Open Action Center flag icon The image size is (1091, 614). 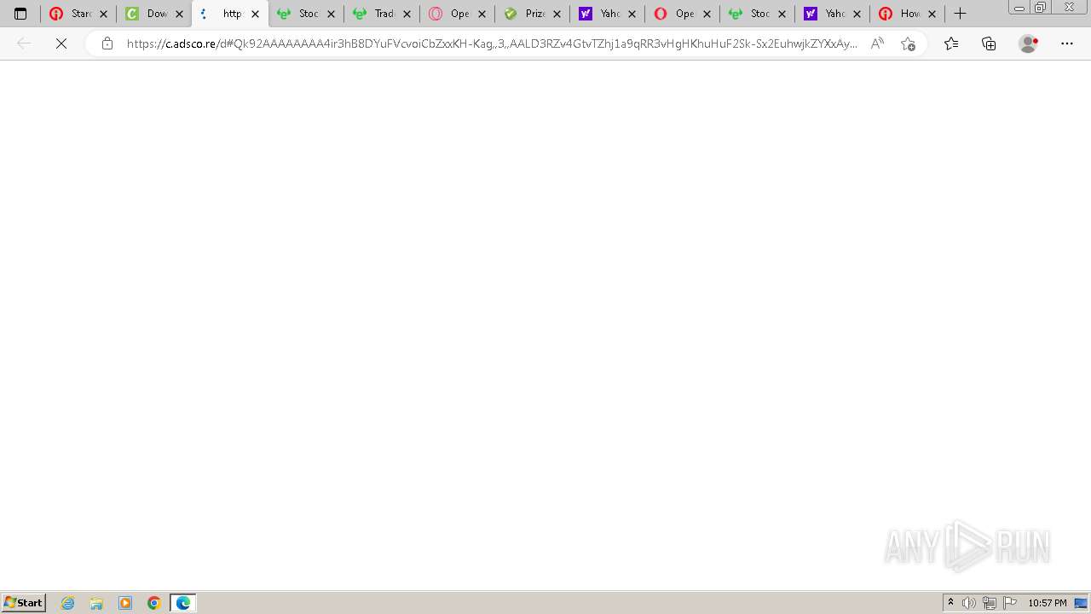pos(1010,603)
